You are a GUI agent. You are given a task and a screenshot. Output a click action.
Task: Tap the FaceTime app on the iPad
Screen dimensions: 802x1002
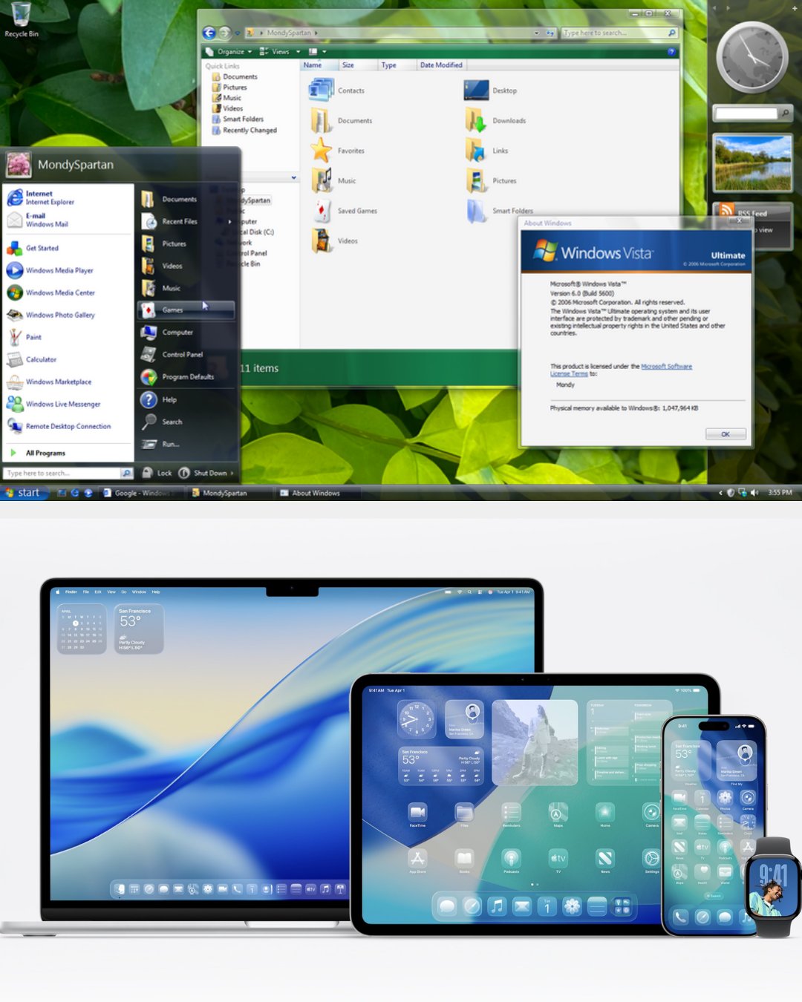tap(417, 813)
